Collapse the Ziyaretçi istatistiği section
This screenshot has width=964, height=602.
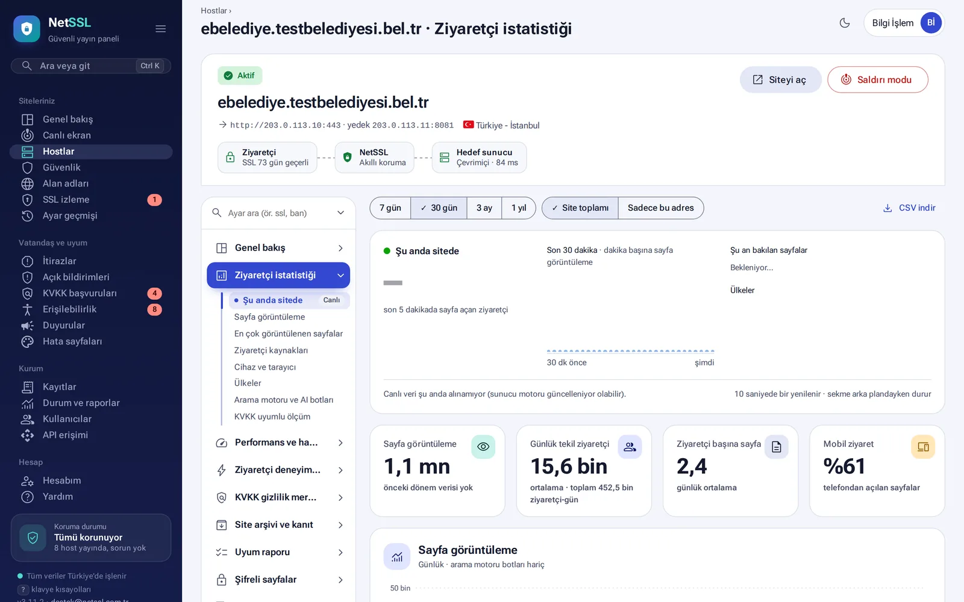coord(278,275)
